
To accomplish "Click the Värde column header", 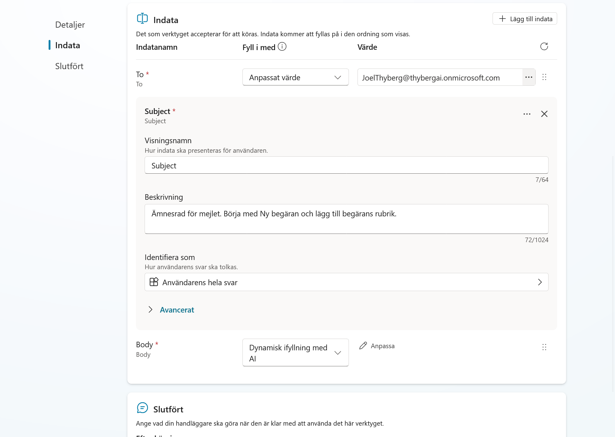I will 367,47.
